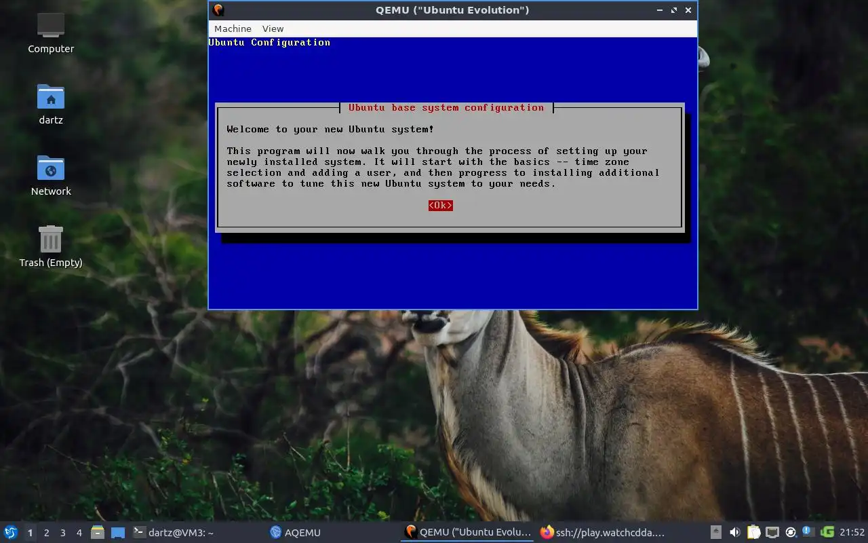Maximize the QEMU window

click(674, 10)
